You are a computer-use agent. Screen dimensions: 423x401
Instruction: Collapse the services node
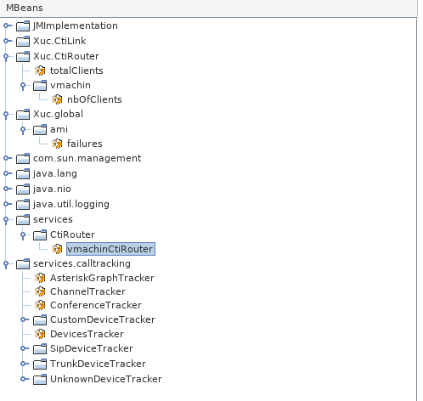(6, 220)
